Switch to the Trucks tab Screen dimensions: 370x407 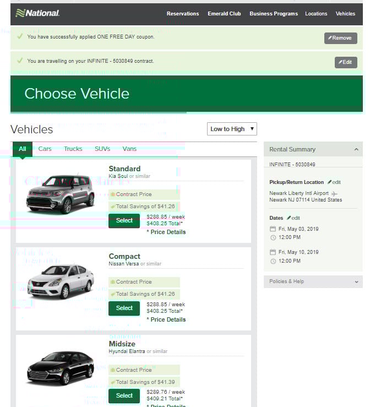tap(73, 149)
